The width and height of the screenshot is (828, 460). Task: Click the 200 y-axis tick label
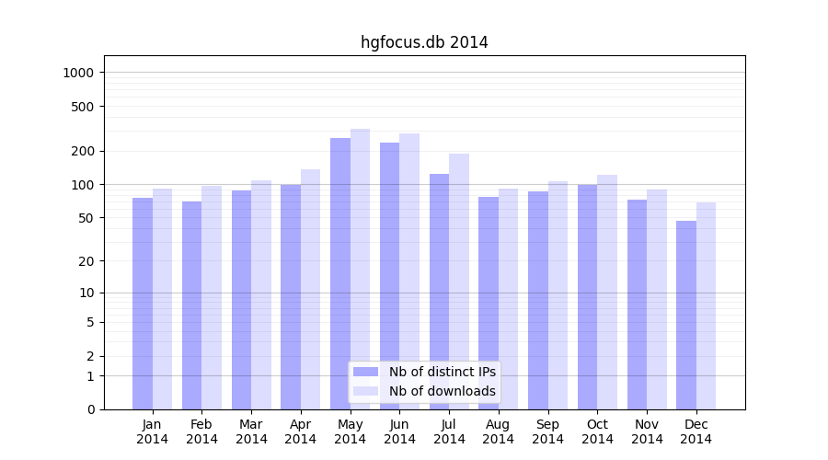pos(84,151)
